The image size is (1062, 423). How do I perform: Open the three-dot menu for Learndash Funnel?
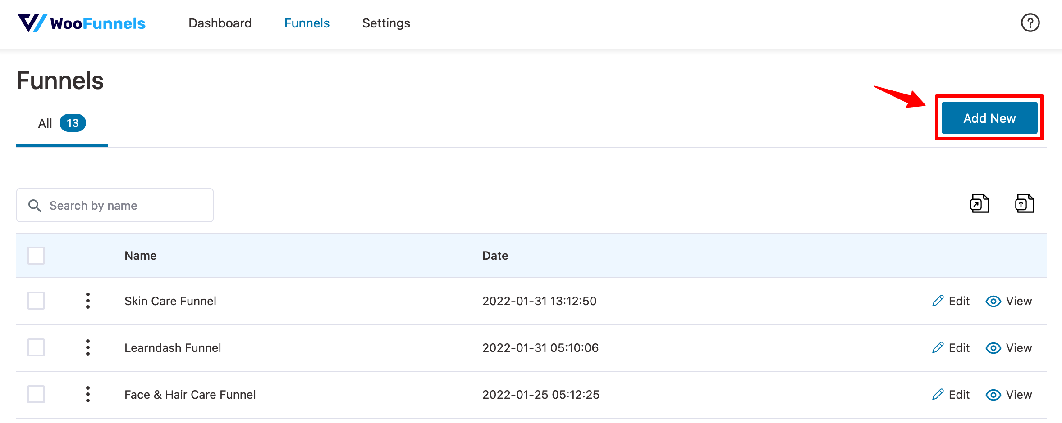click(x=88, y=347)
